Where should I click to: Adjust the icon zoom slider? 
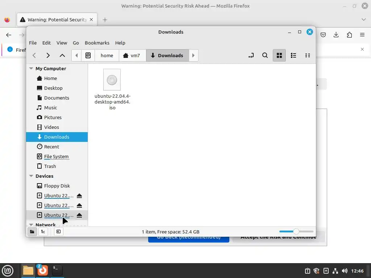296,231
